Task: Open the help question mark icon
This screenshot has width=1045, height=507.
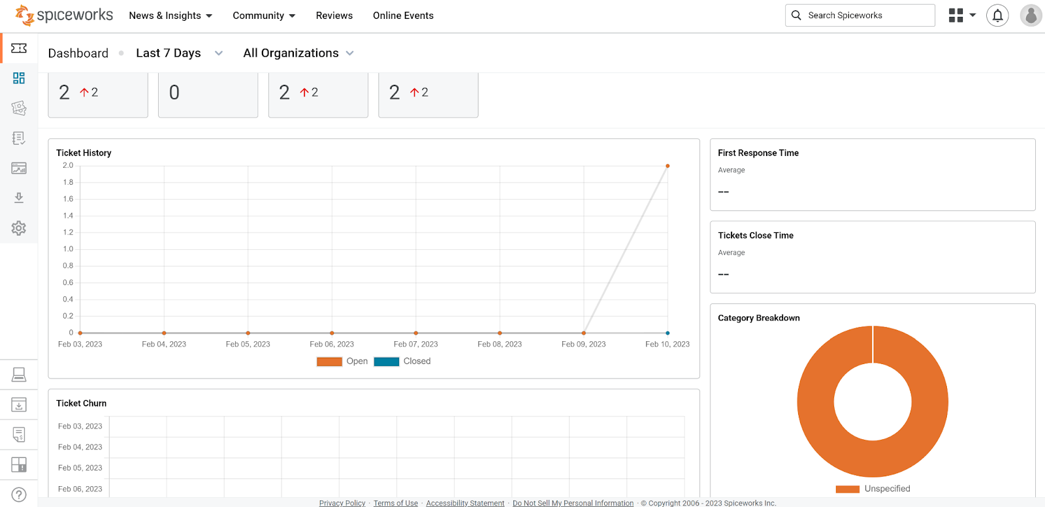Action: click(19, 495)
